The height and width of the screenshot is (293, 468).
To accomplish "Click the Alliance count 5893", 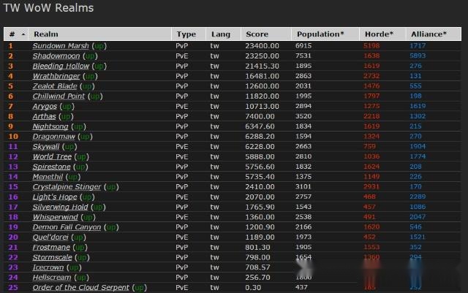I will click(x=418, y=56).
